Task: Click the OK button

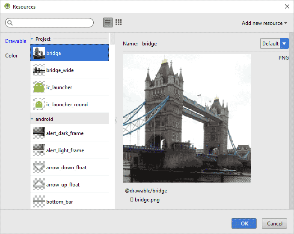Action: click(244, 223)
